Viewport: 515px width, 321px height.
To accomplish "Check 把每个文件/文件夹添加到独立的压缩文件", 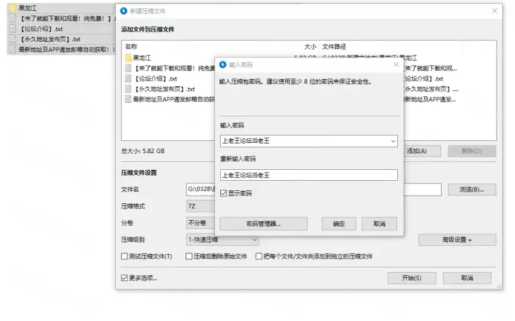I will click(259, 256).
